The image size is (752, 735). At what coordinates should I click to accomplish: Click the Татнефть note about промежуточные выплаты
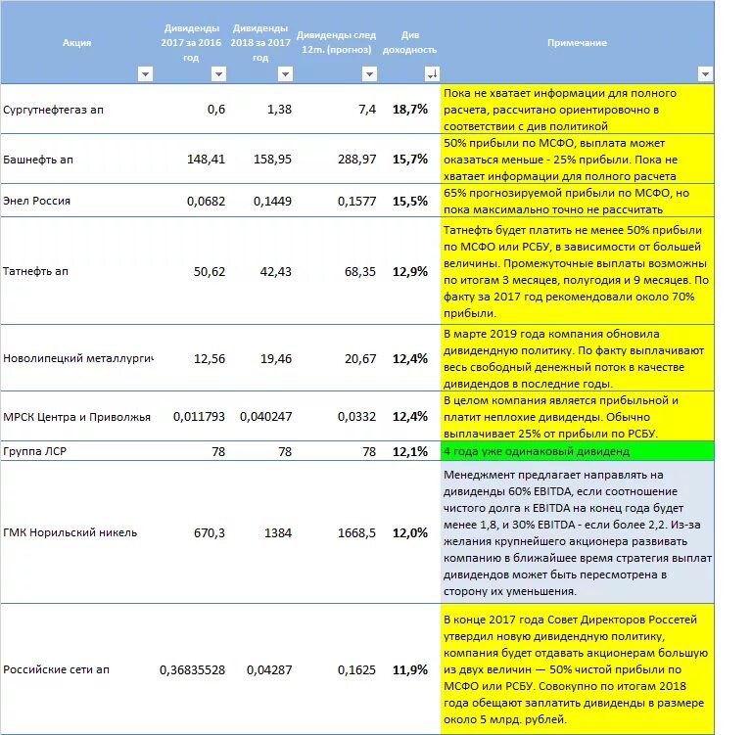click(578, 271)
